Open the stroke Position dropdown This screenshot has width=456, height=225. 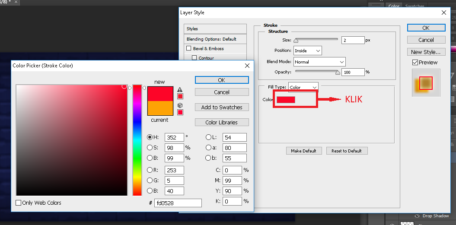[x=308, y=50]
